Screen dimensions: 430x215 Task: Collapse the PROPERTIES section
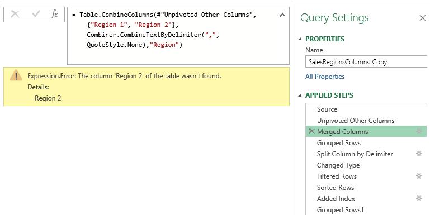coord(300,39)
